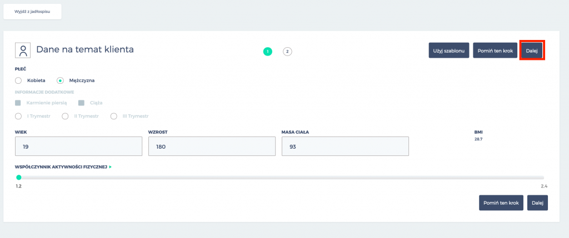The height and width of the screenshot is (238, 569).
Task: Select the Mężczyzna radio button
Action: coord(60,80)
